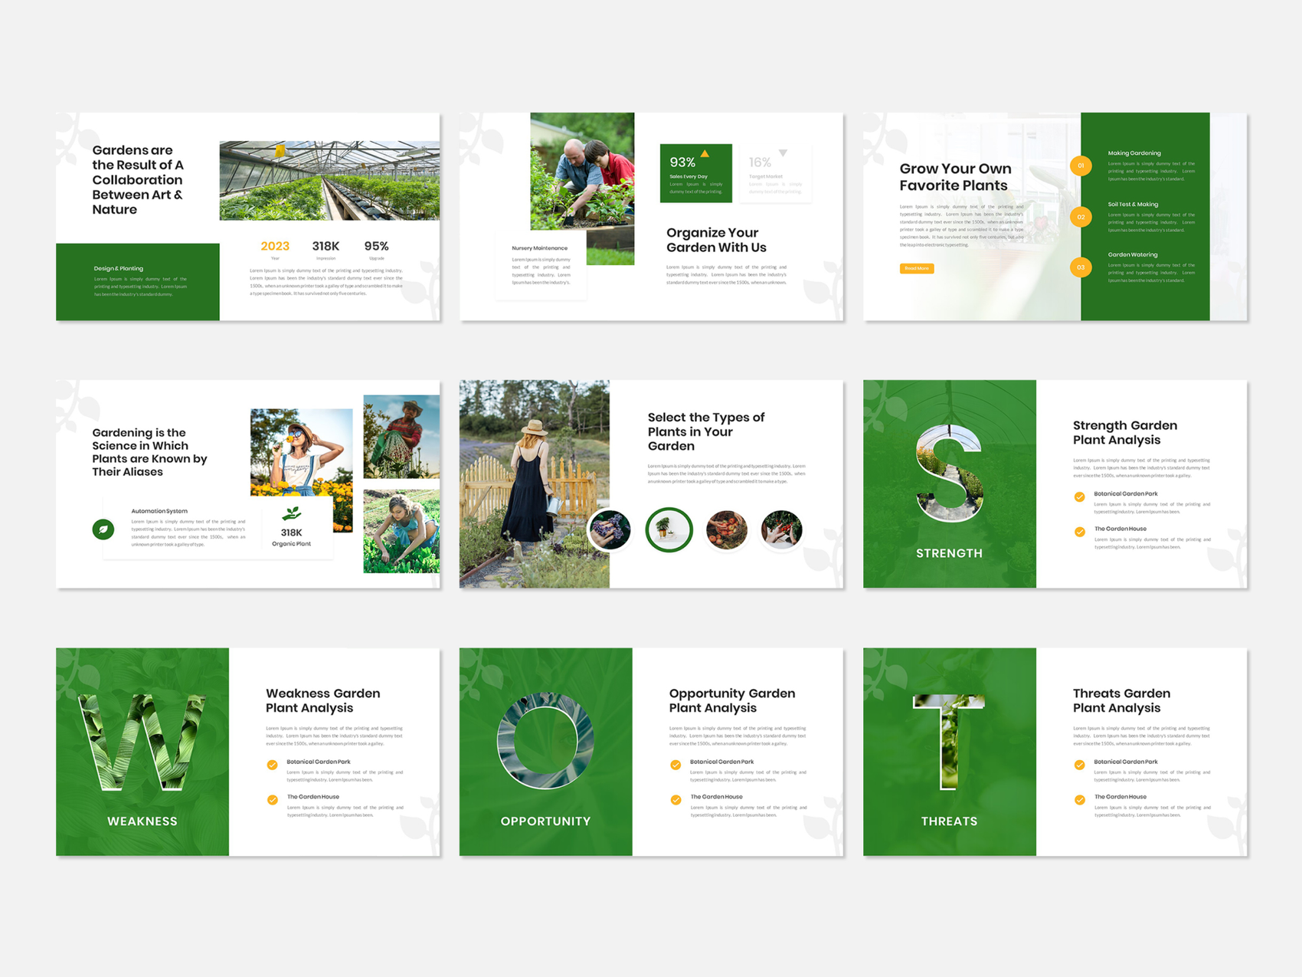Choose the green-ringed potted plant circle
The height and width of the screenshot is (977, 1302).
click(x=669, y=529)
